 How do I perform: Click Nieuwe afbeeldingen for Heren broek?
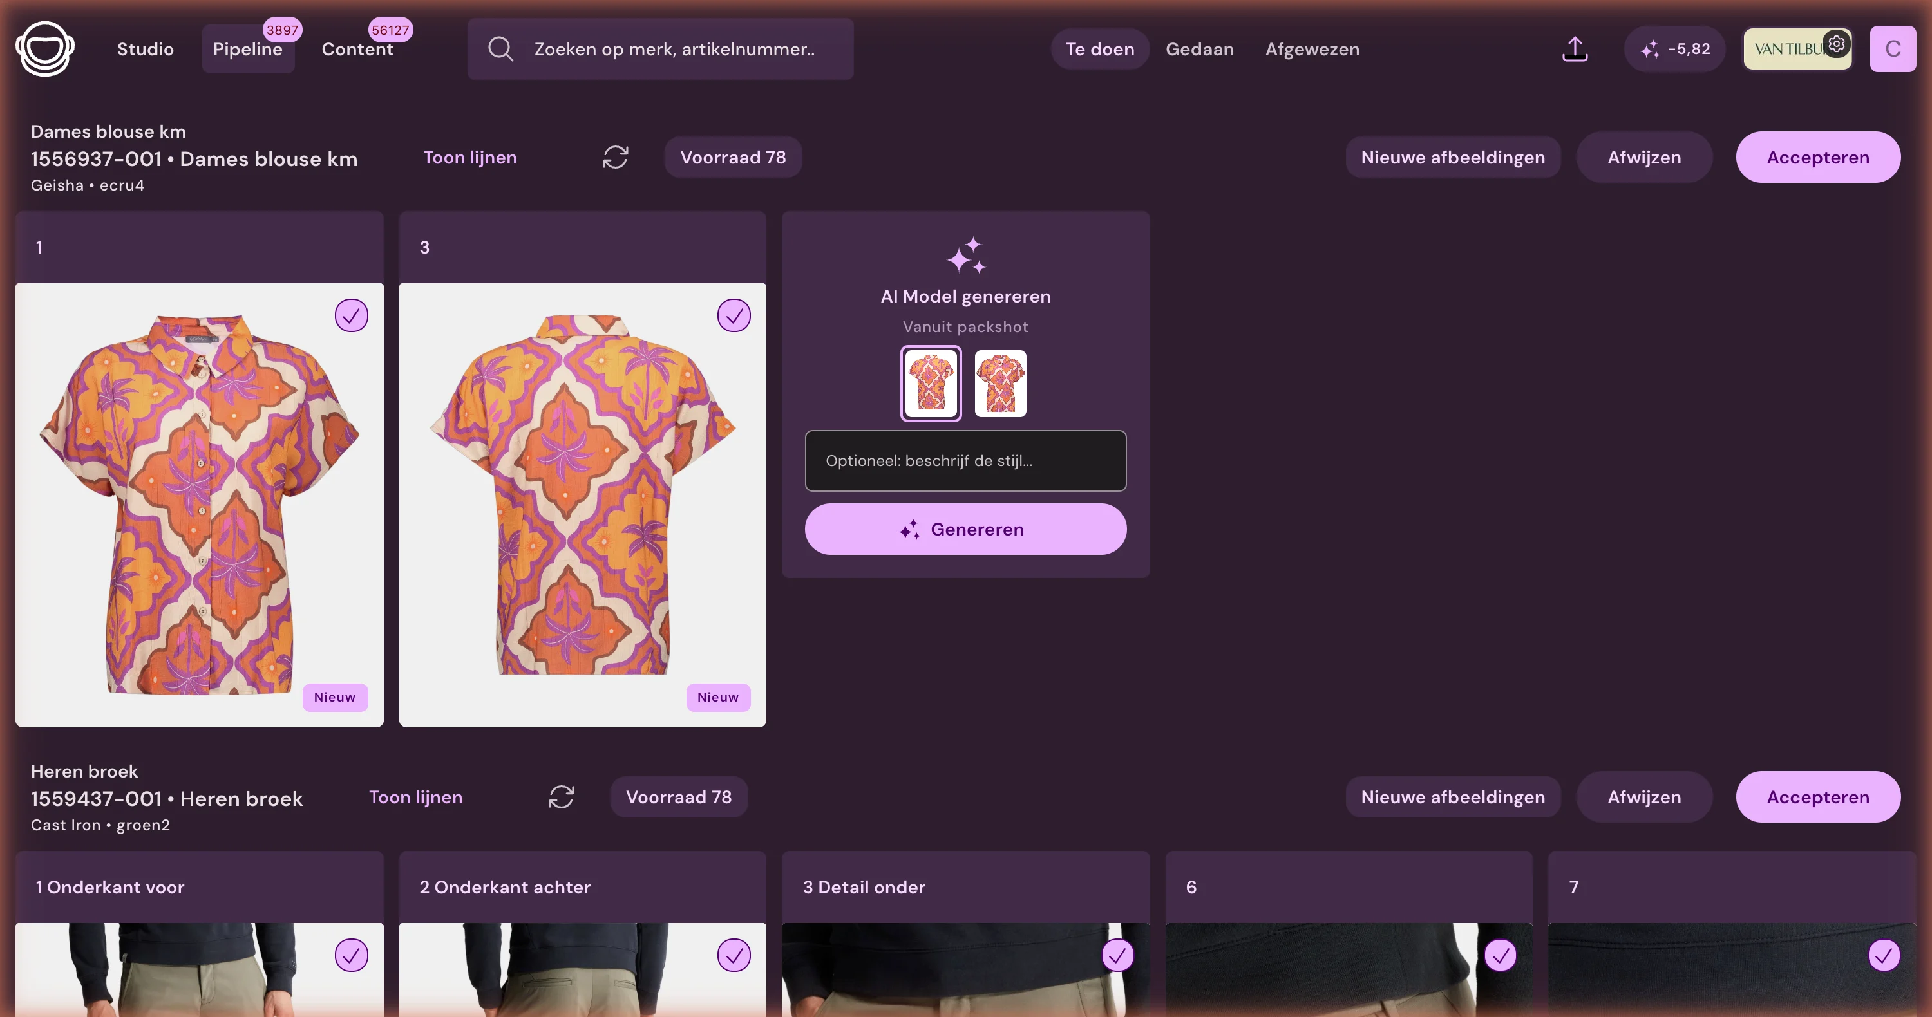click(x=1453, y=797)
